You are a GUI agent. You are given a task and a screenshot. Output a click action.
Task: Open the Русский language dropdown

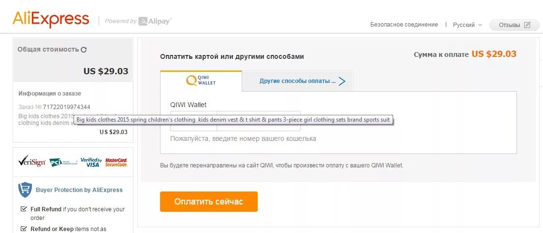[468, 25]
